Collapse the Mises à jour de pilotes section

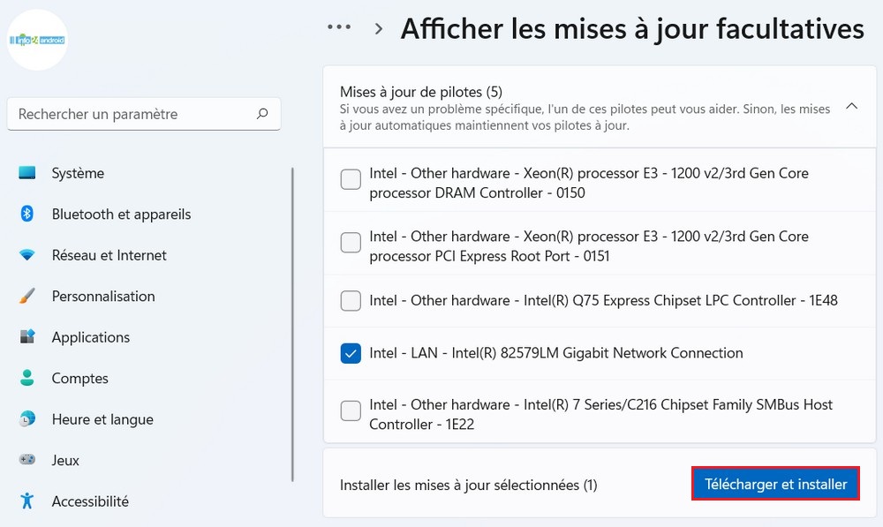point(851,105)
